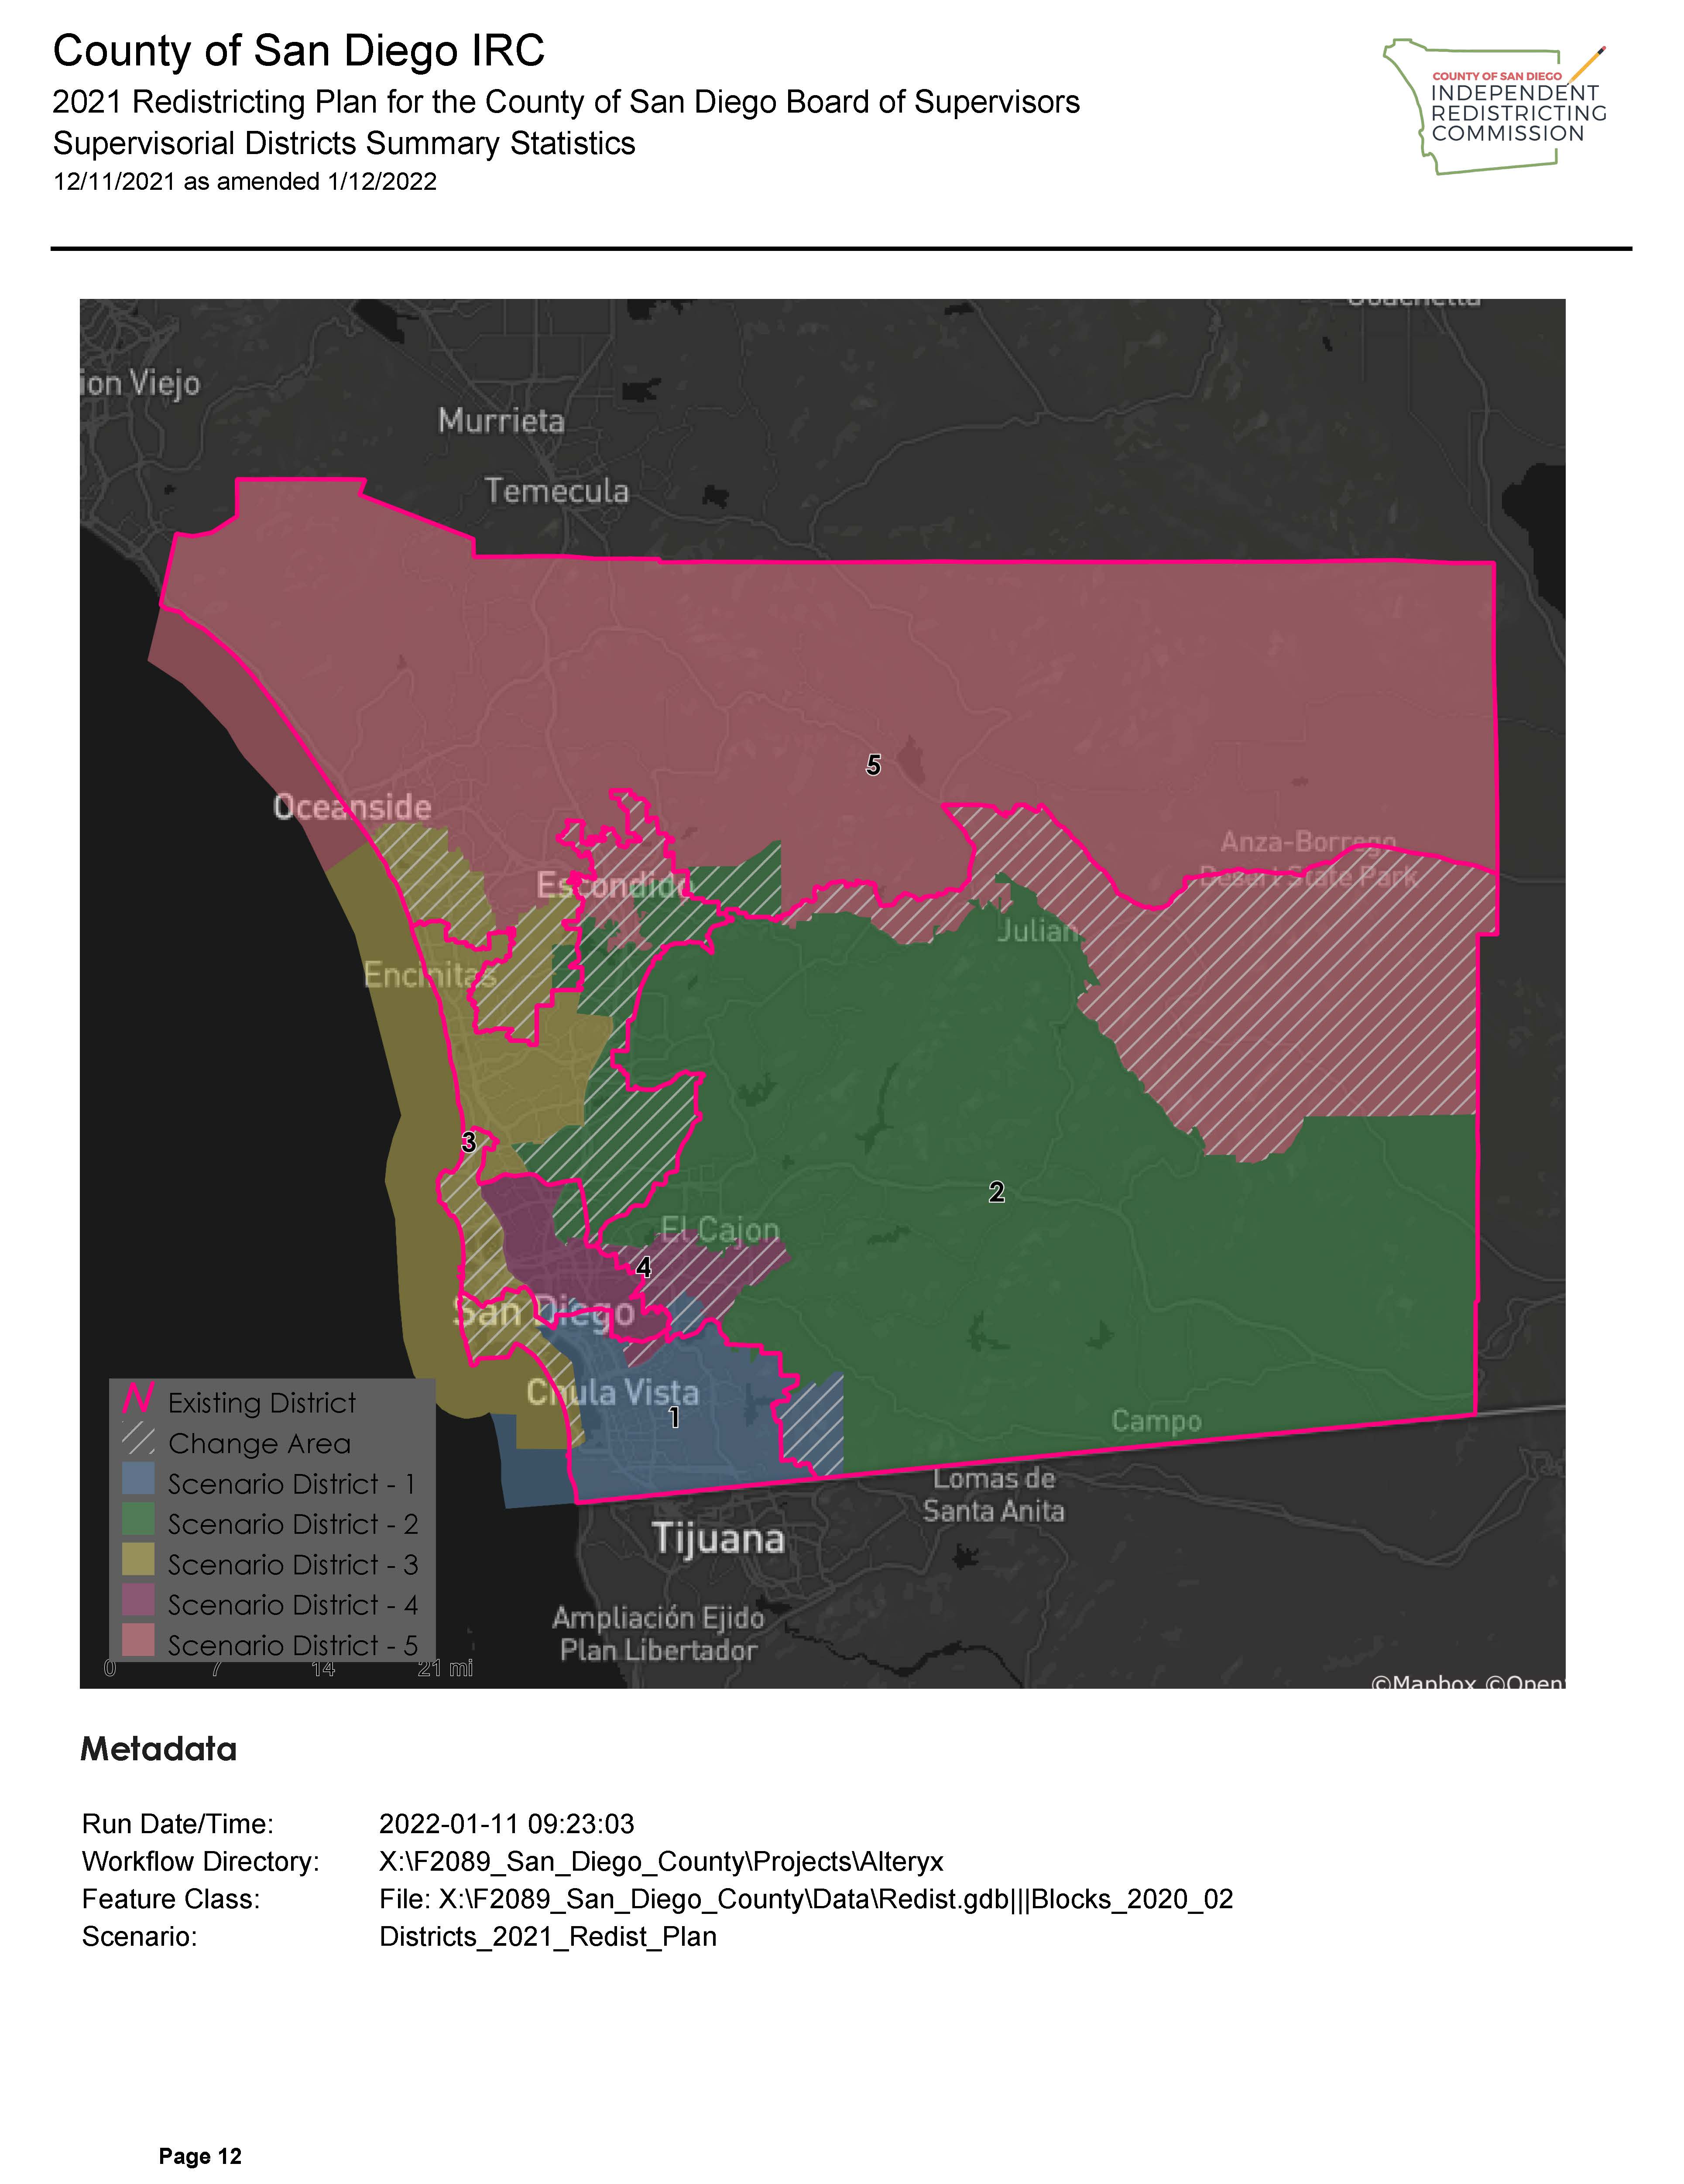The image size is (1684, 2184).
Task: Click the Metadata section heading
Action: point(159,1749)
